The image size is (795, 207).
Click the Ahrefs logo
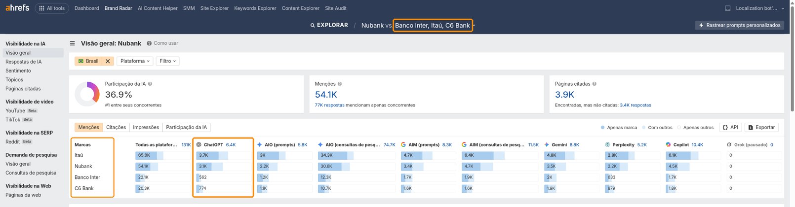17,8
